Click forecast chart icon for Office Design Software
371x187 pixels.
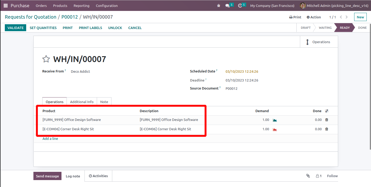coord(275,120)
